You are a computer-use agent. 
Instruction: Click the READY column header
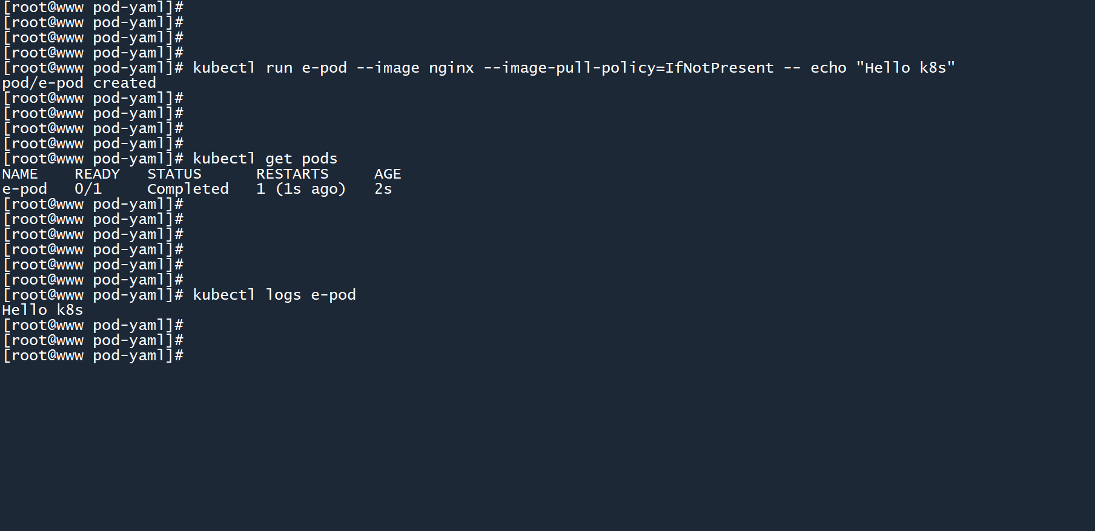97,174
